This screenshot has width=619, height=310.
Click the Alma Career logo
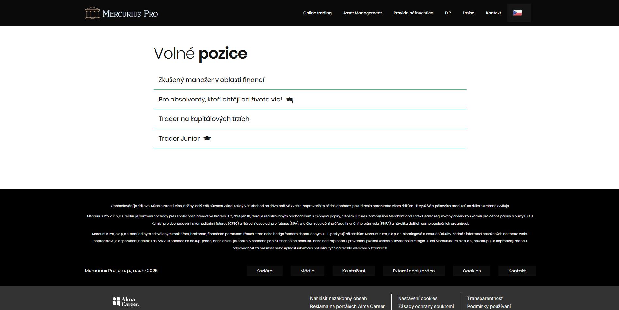126,302
